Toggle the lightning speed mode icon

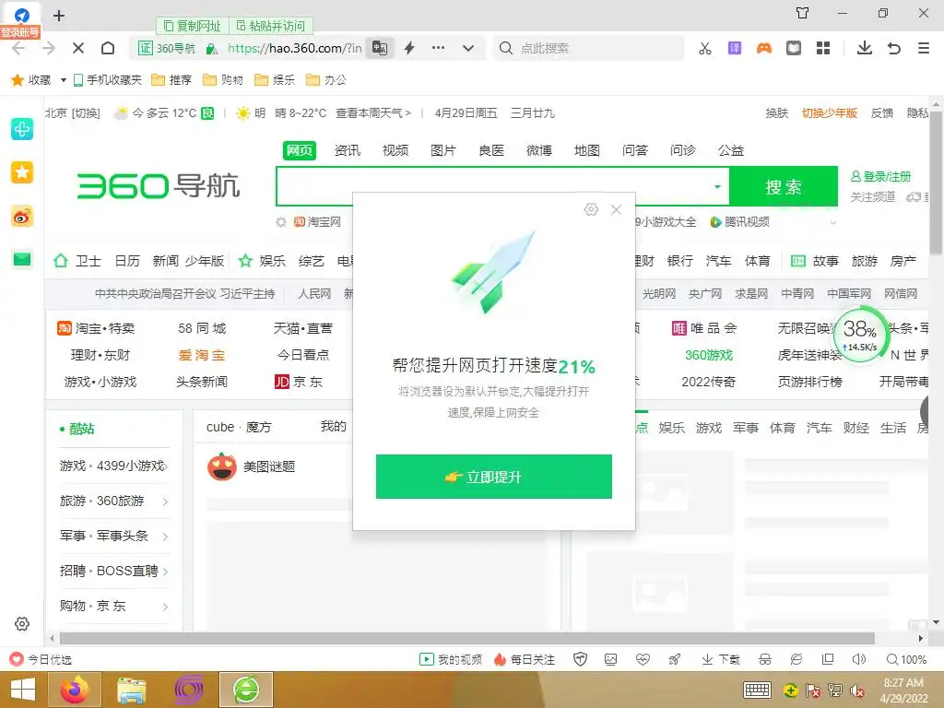(x=409, y=48)
